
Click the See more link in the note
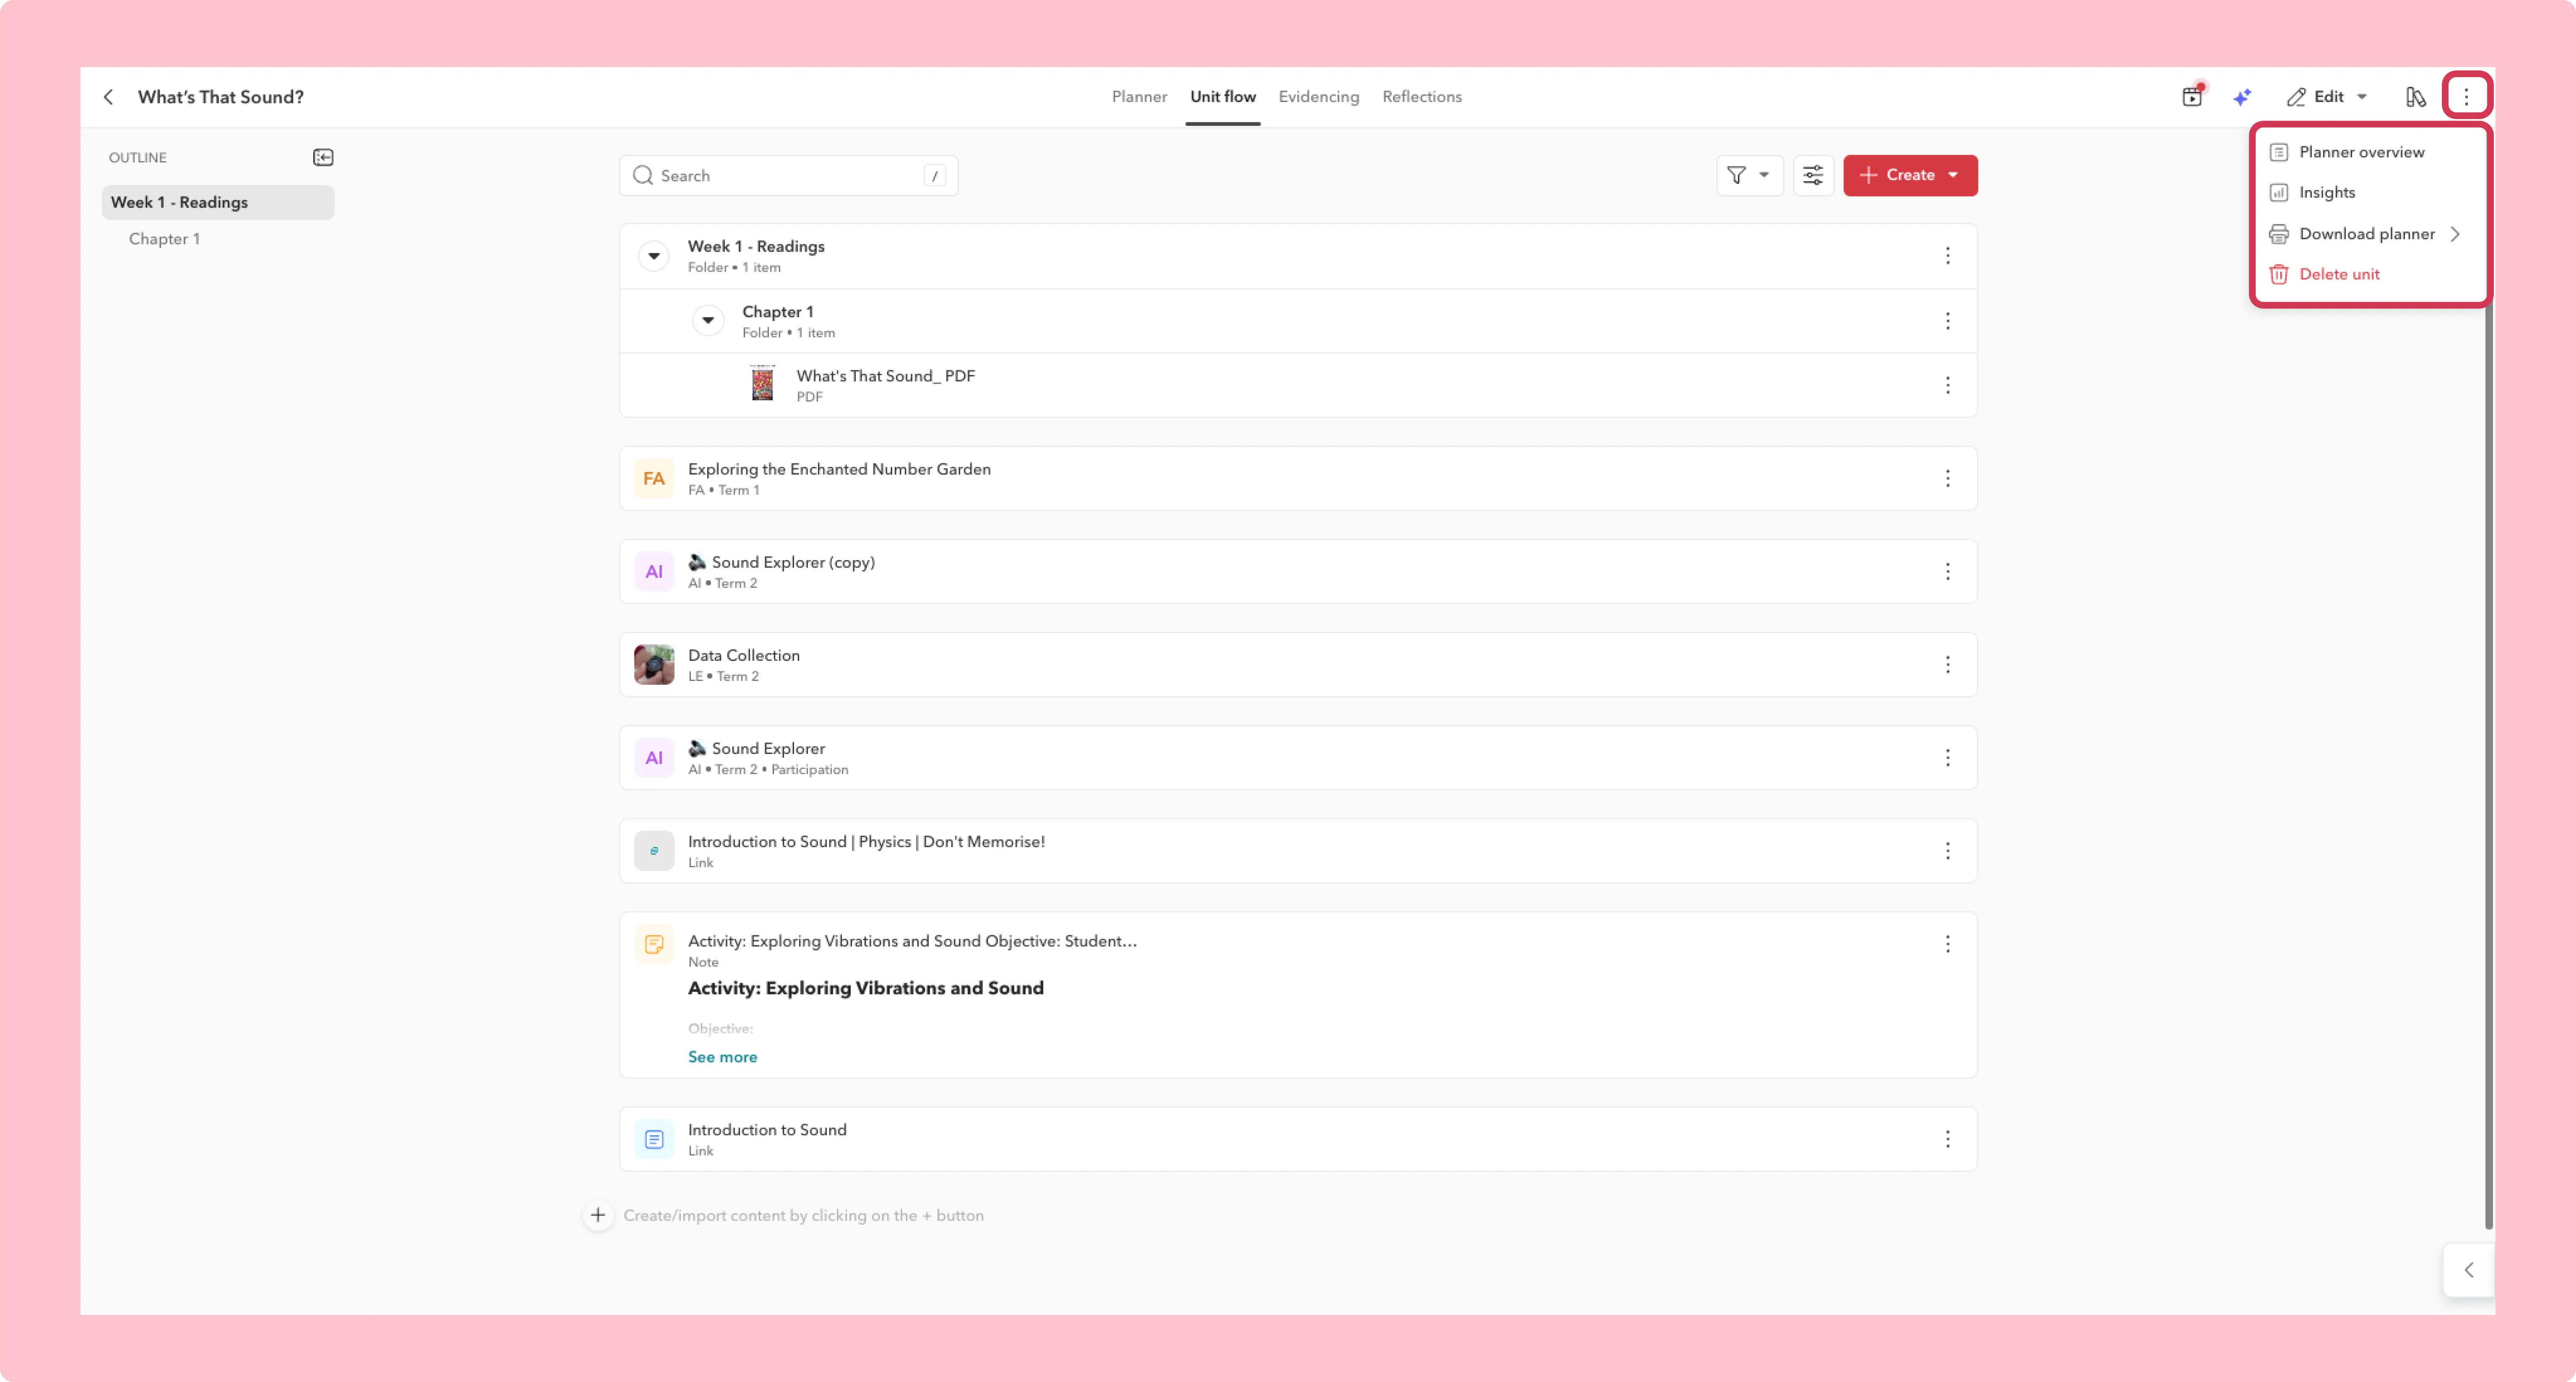pos(722,1057)
